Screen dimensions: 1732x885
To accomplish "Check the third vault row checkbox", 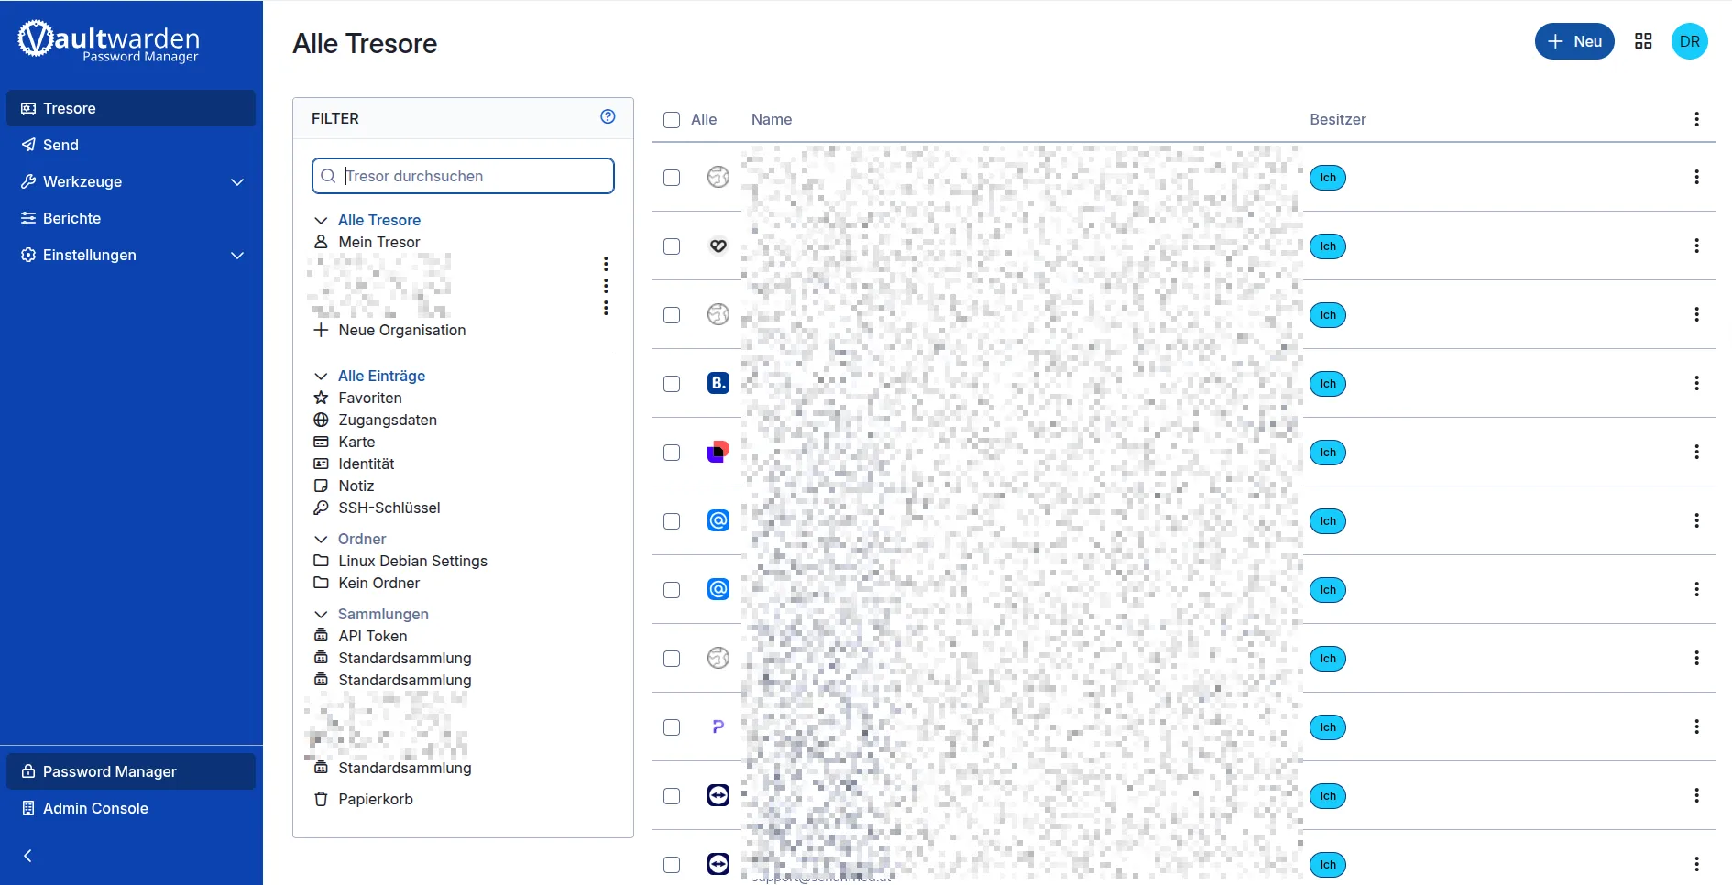I will pos(672,315).
